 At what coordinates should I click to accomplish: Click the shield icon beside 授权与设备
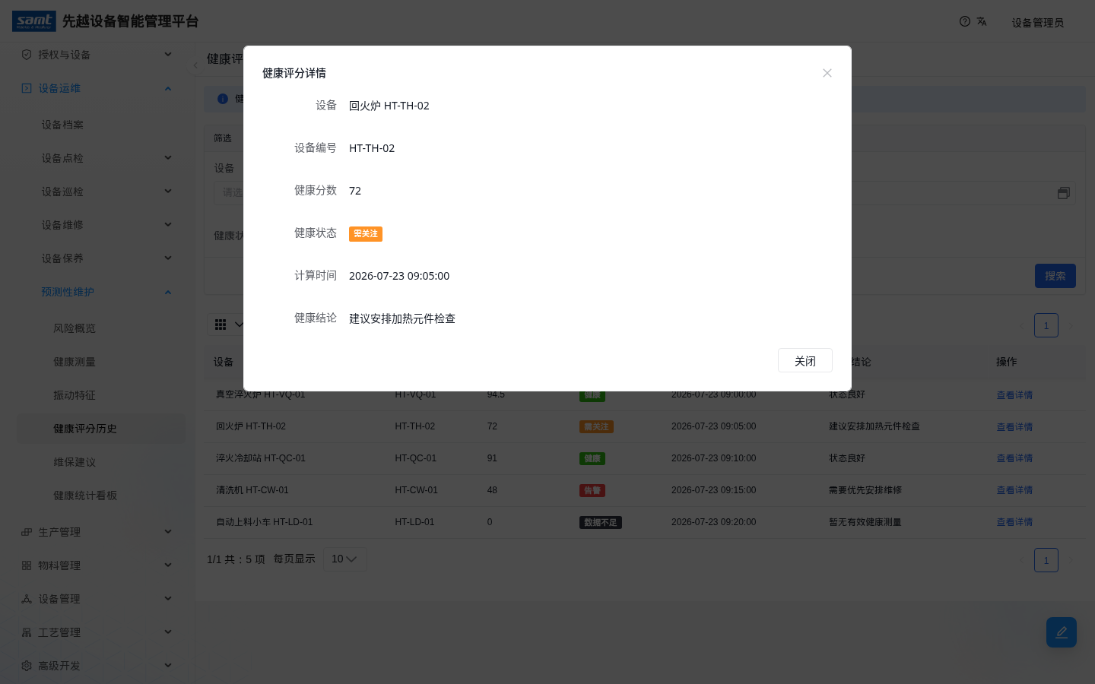(x=27, y=55)
